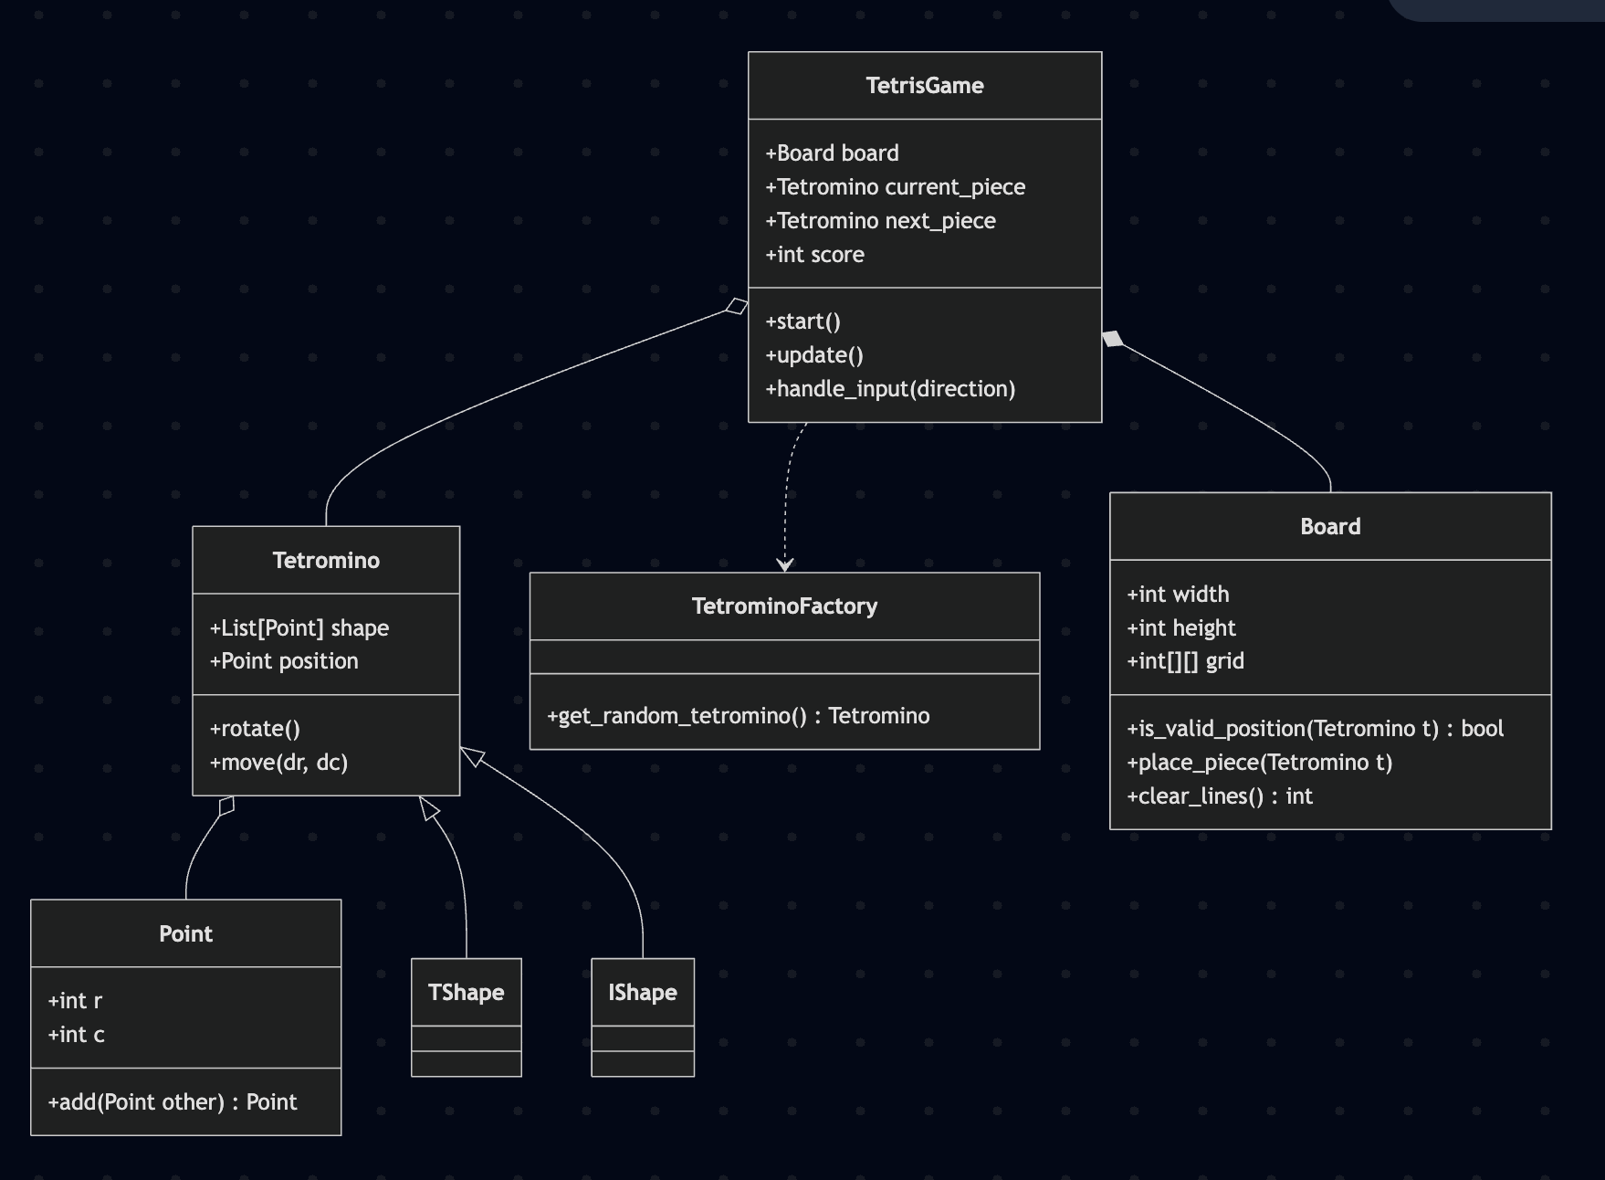
Task: Click the inheritance triangle from TShape to Tetromino
Action: pyautogui.click(x=429, y=808)
